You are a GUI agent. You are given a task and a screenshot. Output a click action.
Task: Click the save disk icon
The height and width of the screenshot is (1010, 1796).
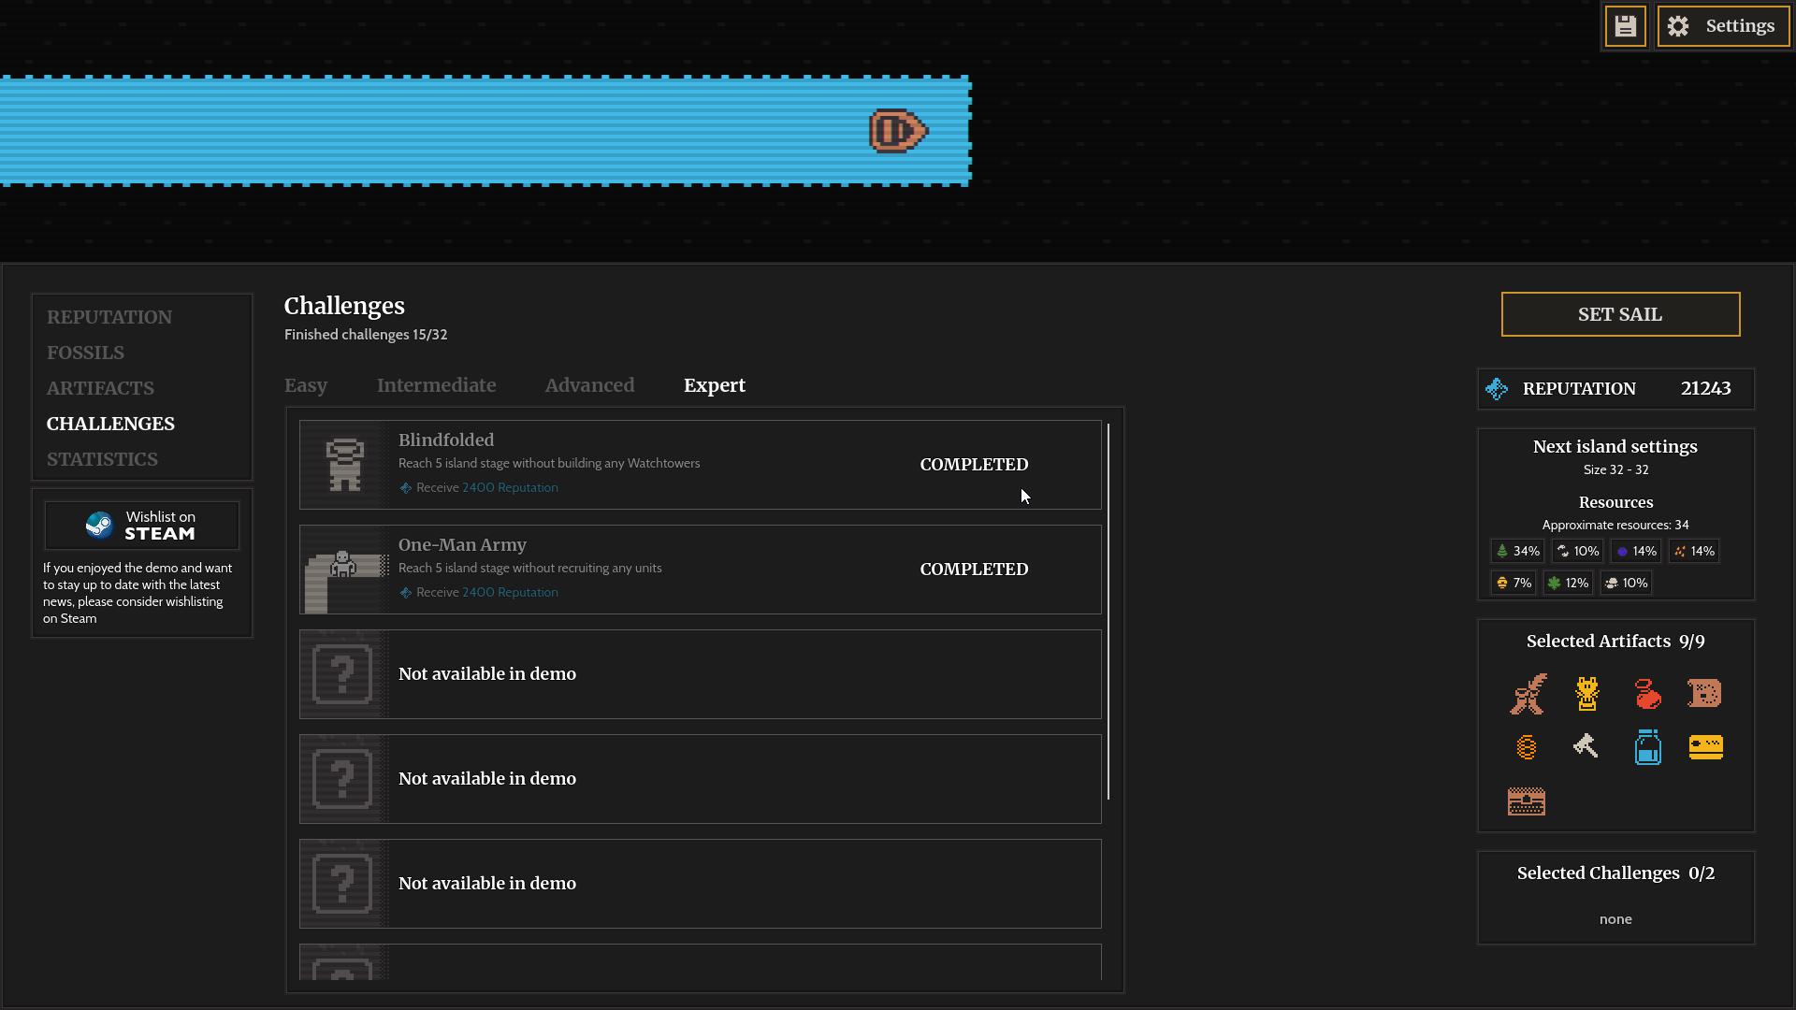click(x=1625, y=26)
